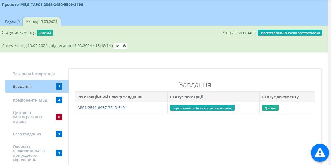
Task: Click the Діючий status badge in header
Action: 45,33
